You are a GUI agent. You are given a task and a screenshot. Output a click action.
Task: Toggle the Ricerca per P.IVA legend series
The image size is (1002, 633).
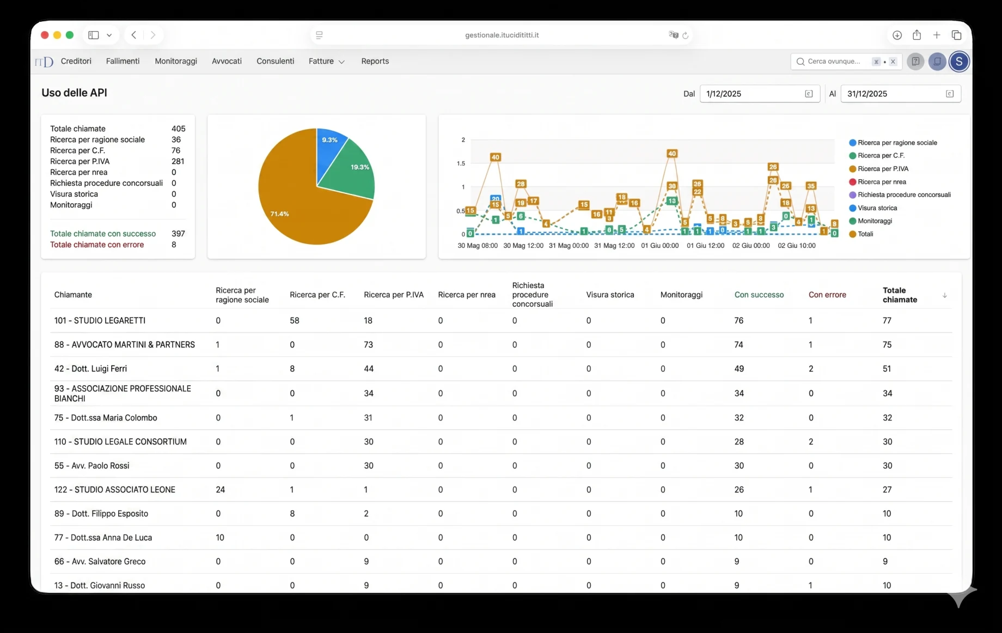pyautogui.click(x=879, y=169)
